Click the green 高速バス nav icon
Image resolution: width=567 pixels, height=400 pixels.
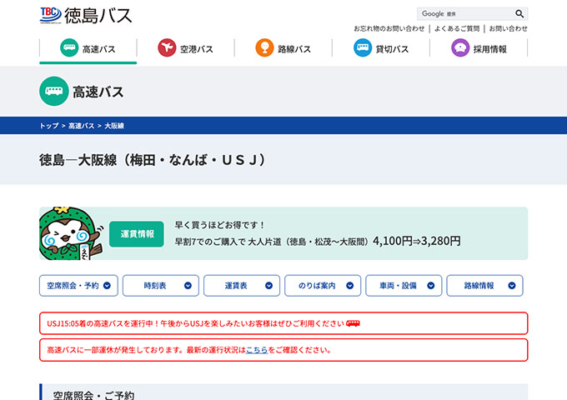coord(69,47)
